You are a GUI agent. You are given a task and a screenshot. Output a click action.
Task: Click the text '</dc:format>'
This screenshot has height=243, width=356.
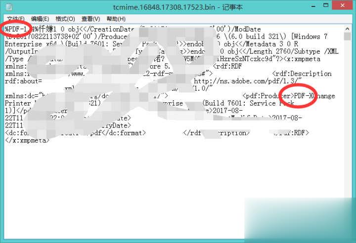click(x=124, y=133)
